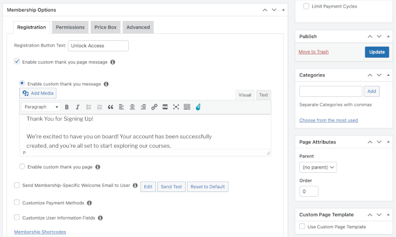Enter distraction-free fullscreen mode
Viewport: 396px width, 237px height.
(x=176, y=107)
